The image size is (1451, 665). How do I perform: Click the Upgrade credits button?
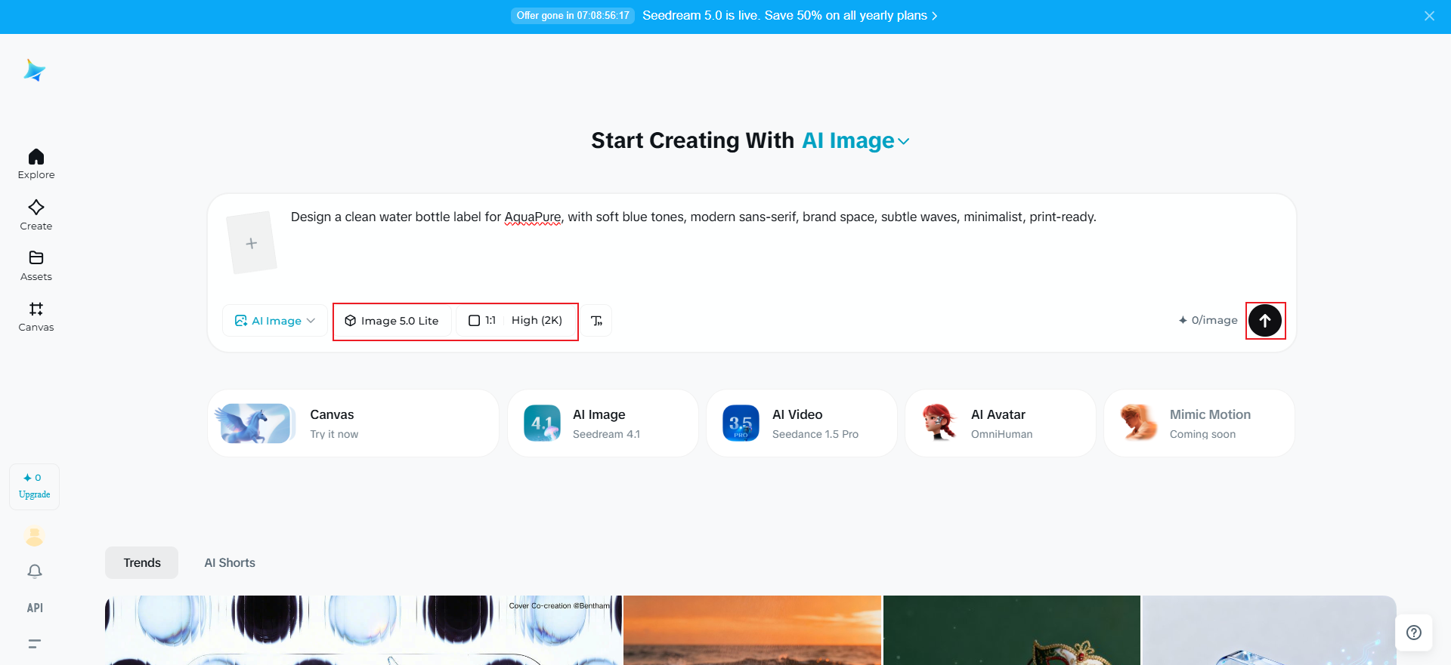pyautogui.click(x=35, y=486)
